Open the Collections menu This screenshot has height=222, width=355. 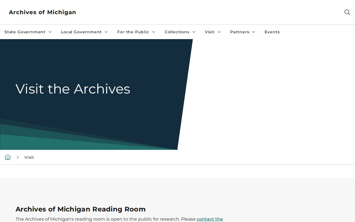tap(177, 32)
